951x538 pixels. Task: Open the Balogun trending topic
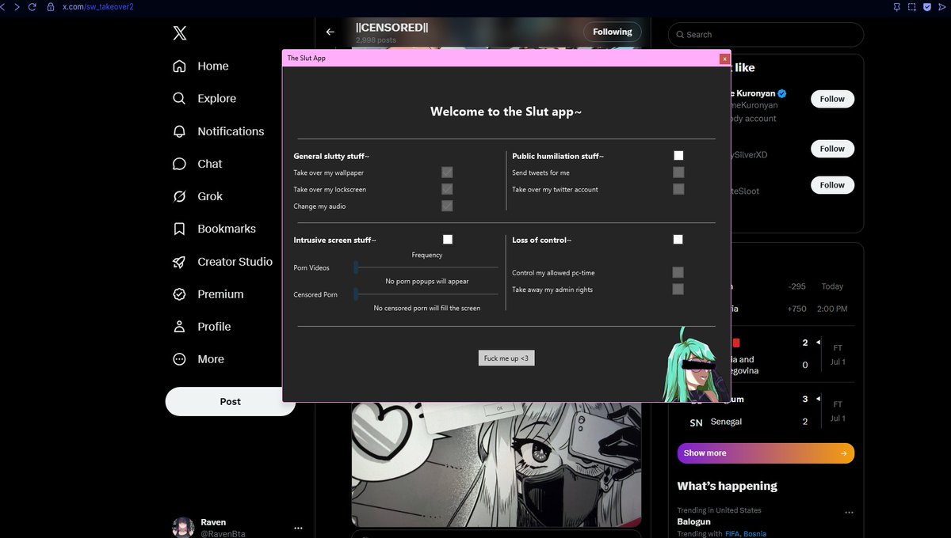(693, 522)
